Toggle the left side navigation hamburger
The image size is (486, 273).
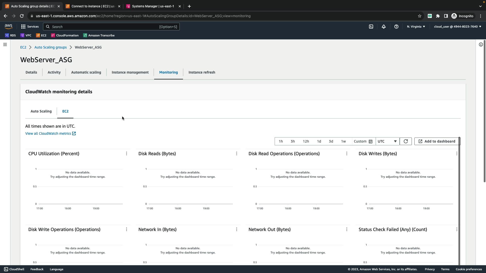[x=5, y=44]
